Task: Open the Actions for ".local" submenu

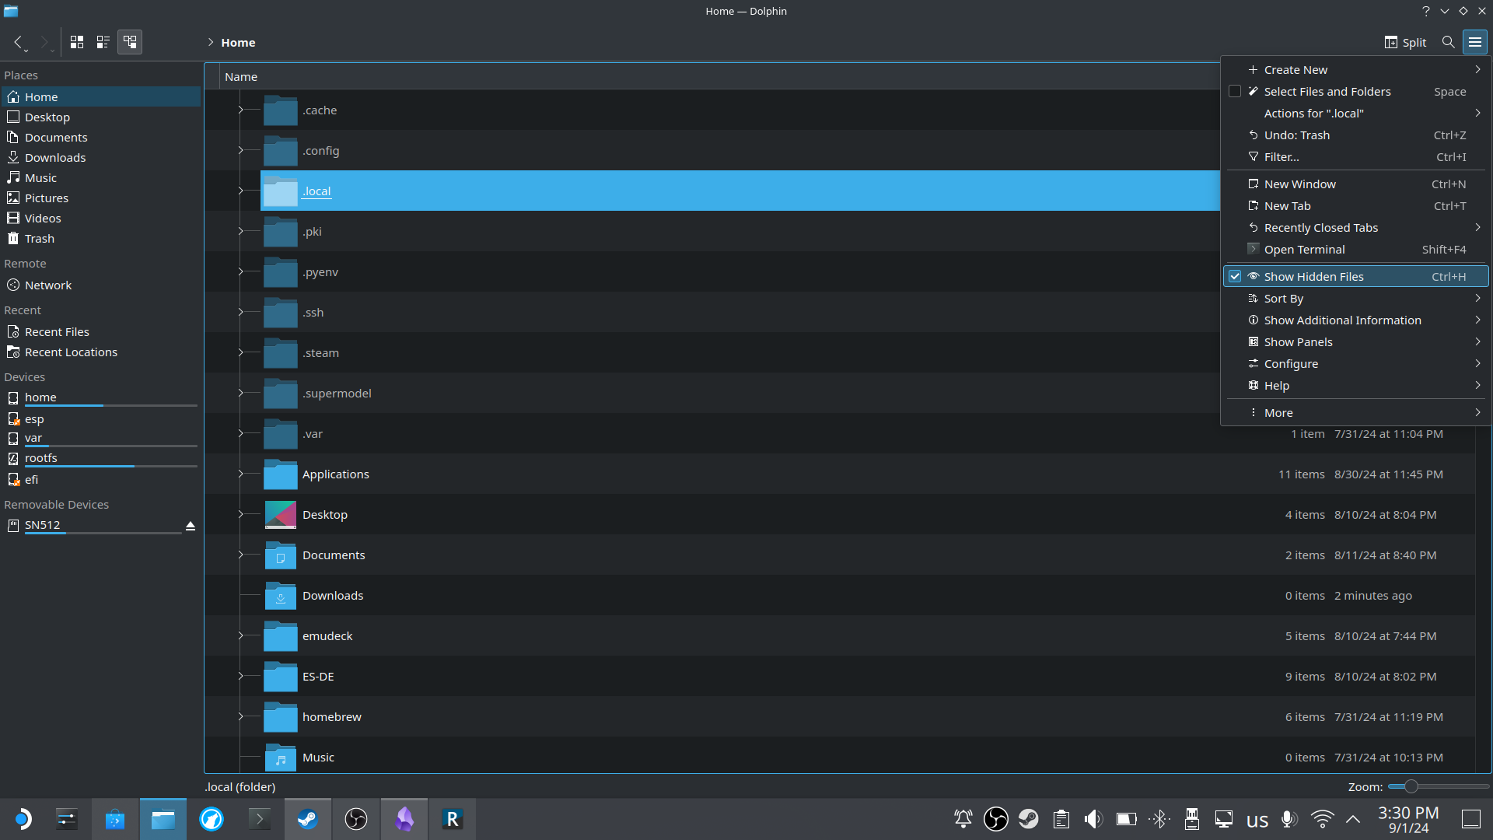Action: pyautogui.click(x=1356, y=114)
